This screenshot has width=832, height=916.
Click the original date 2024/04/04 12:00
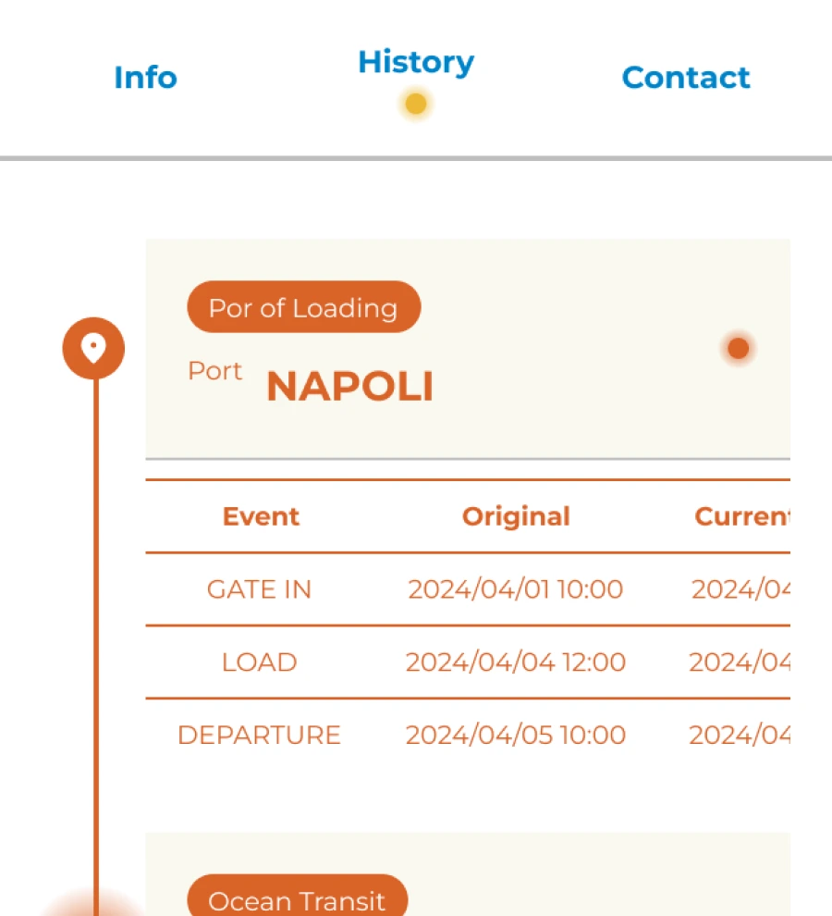pos(516,662)
